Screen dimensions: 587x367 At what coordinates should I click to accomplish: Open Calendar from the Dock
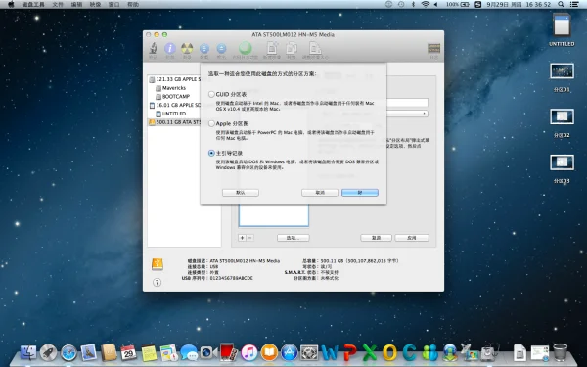pyautogui.click(x=128, y=352)
